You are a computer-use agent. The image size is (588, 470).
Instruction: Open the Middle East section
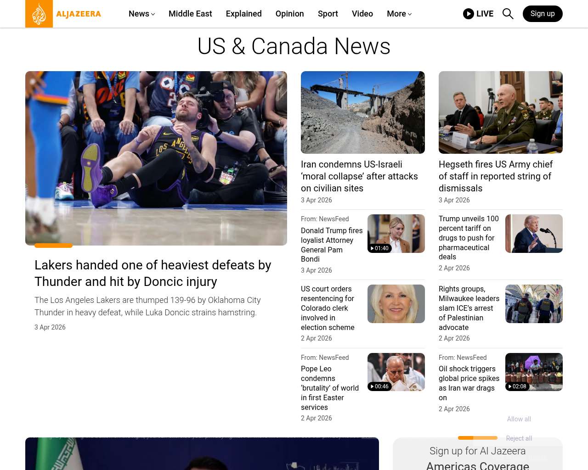[x=190, y=14]
